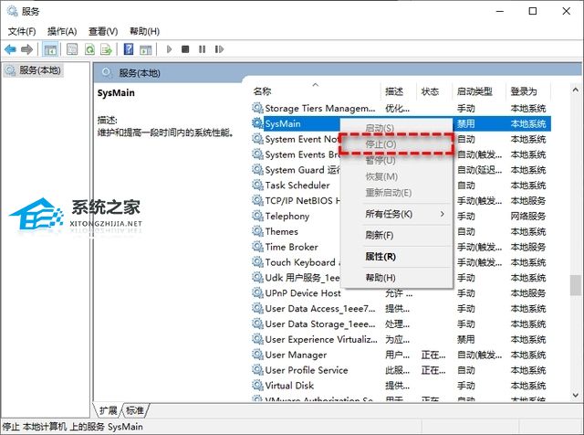Click the gear icon of Task Scheduler row

tap(257, 185)
